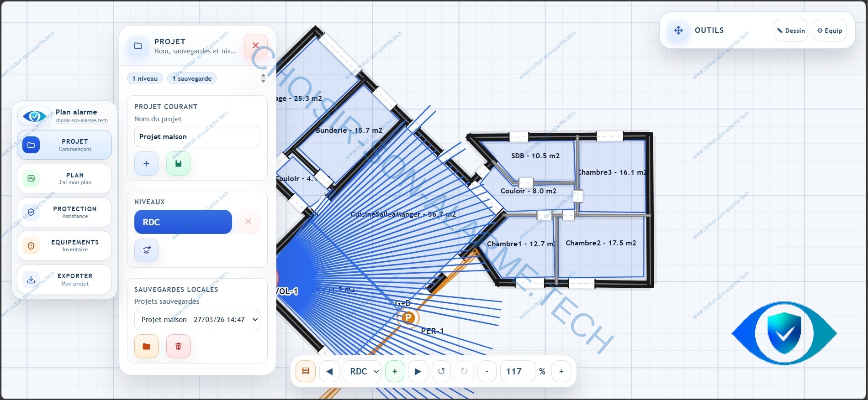868x400 pixels.
Task: Click the PROJET folder header icon
Action: [138, 46]
